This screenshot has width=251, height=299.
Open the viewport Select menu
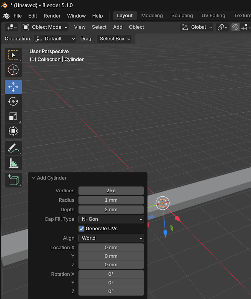pyautogui.click(x=99, y=27)
